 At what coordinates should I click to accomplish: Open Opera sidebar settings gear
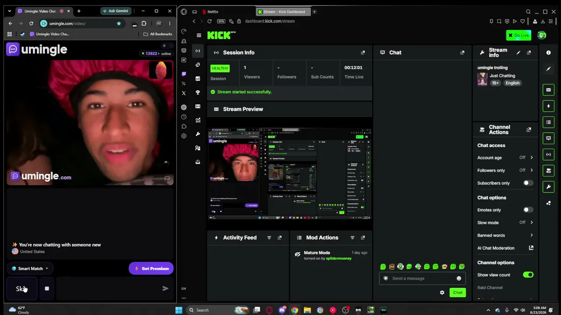[184, 136]
